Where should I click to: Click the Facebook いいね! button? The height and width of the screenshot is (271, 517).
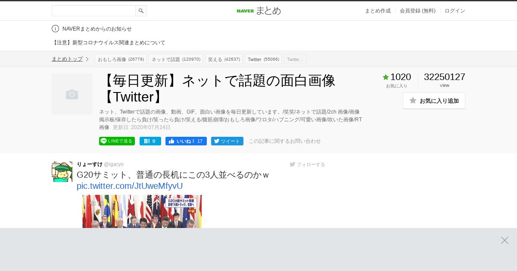tap(186, 141)
